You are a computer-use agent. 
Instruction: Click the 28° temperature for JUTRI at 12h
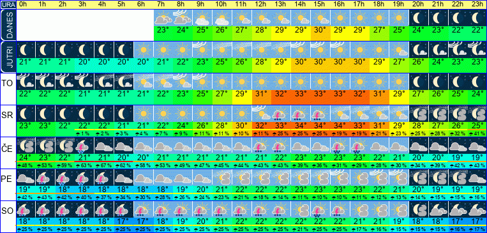(262, 62)
